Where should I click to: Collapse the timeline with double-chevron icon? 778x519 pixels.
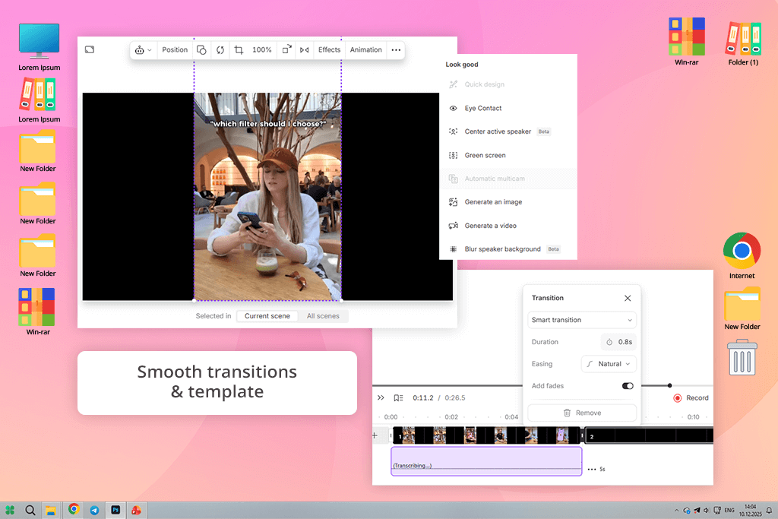tap(381, 398)
